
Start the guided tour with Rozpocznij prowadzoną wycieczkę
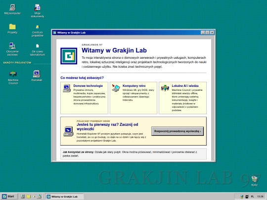click(x=178, y=131)
